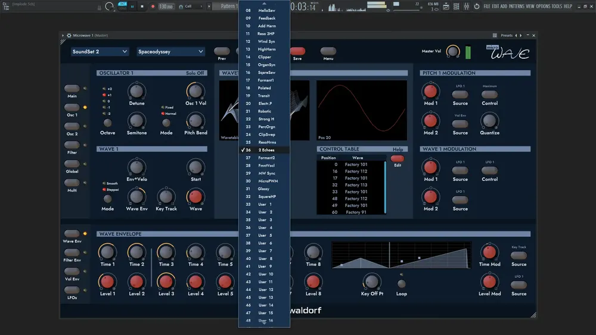This screenshot has height=335, width=596.
Task: Open the playlist view icon
Action: coord(446,7)
